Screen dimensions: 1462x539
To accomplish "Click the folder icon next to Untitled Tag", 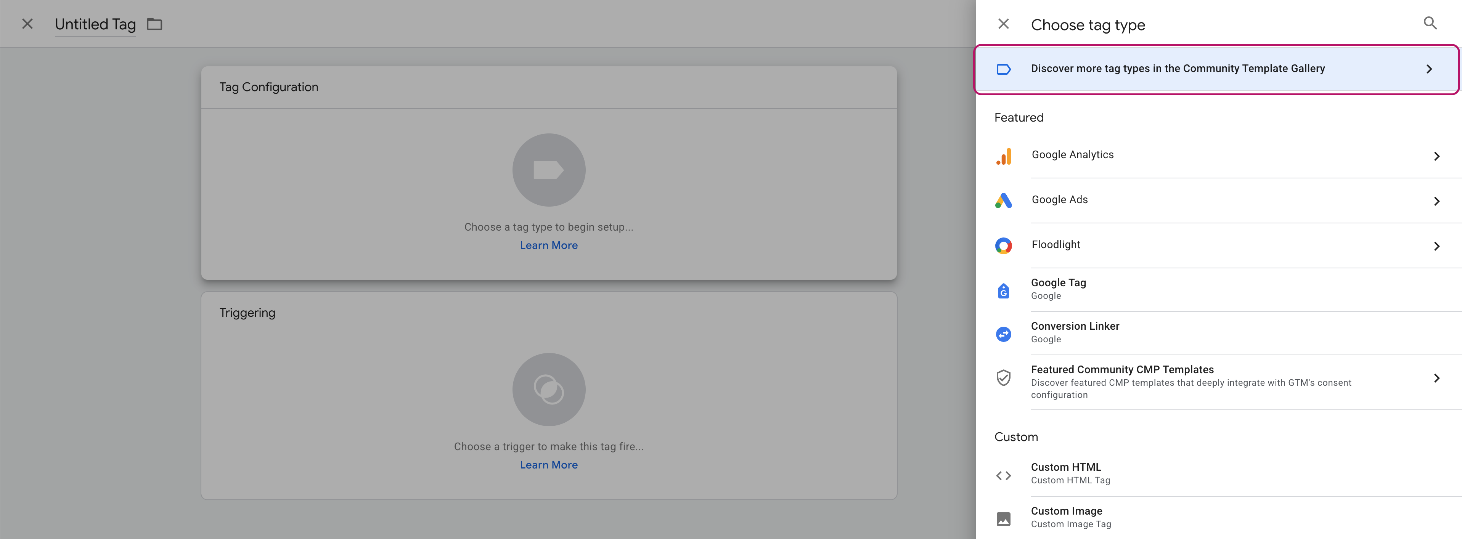I will (154, 24).
